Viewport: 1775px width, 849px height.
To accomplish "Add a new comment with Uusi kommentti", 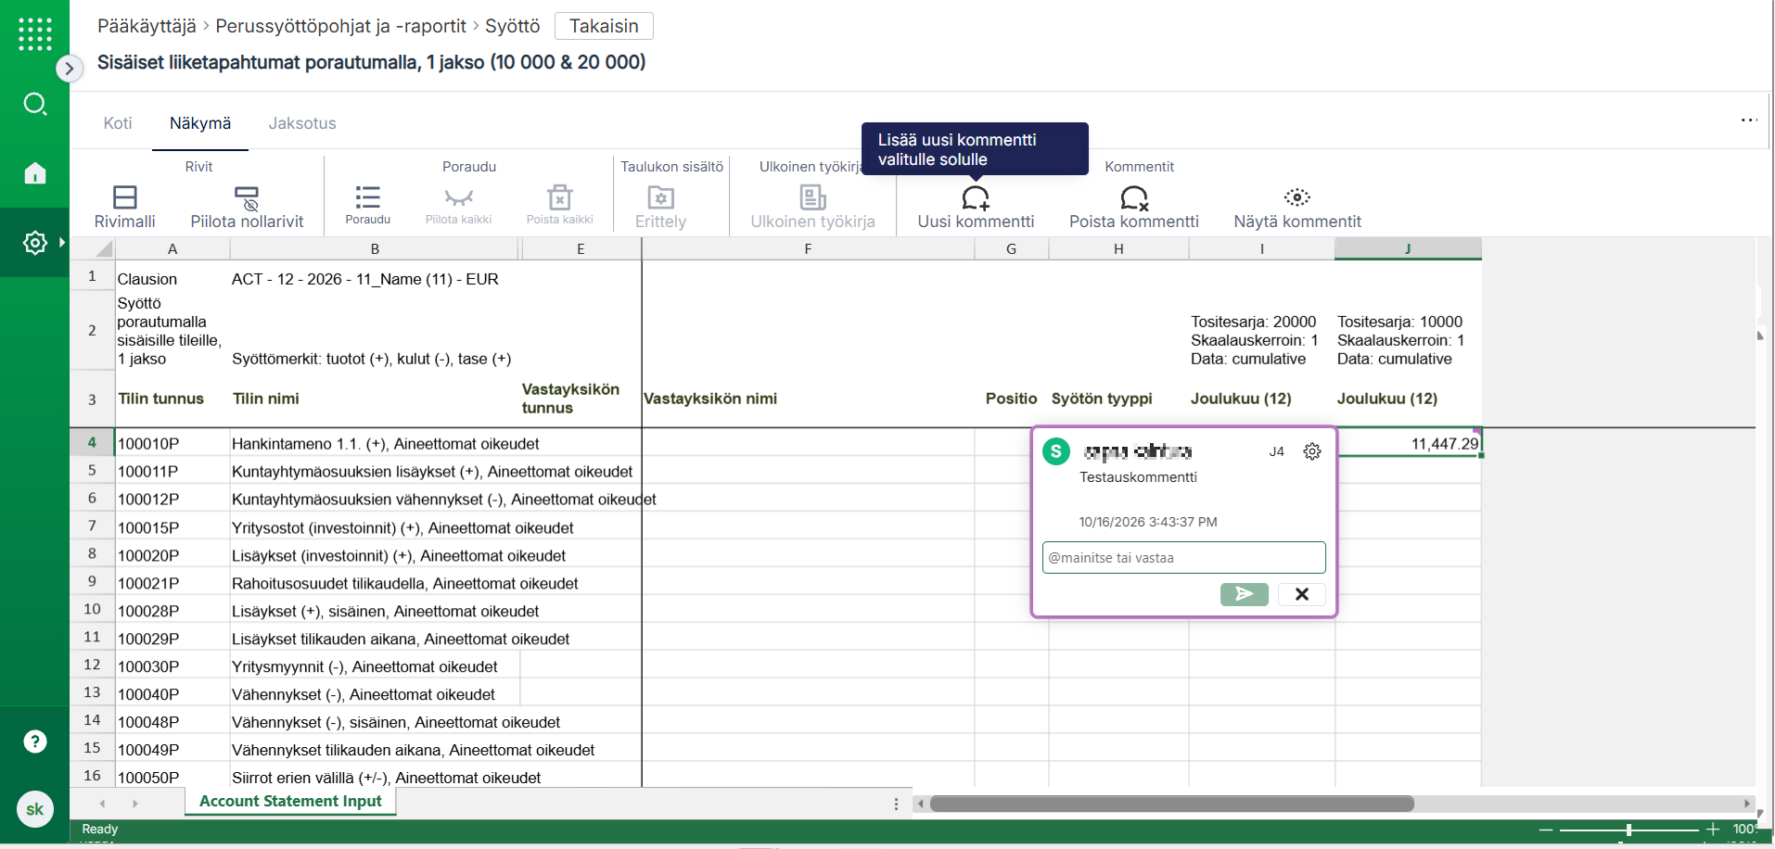I will point(976,207).
